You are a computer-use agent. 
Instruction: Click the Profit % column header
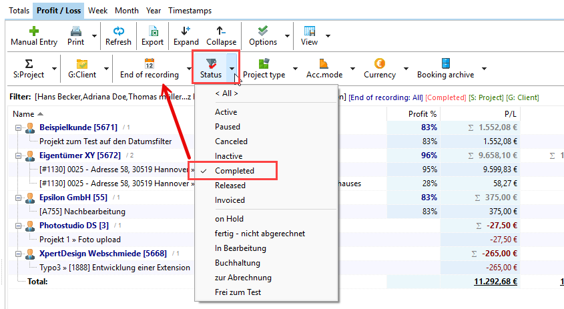[x=422, y=113]
